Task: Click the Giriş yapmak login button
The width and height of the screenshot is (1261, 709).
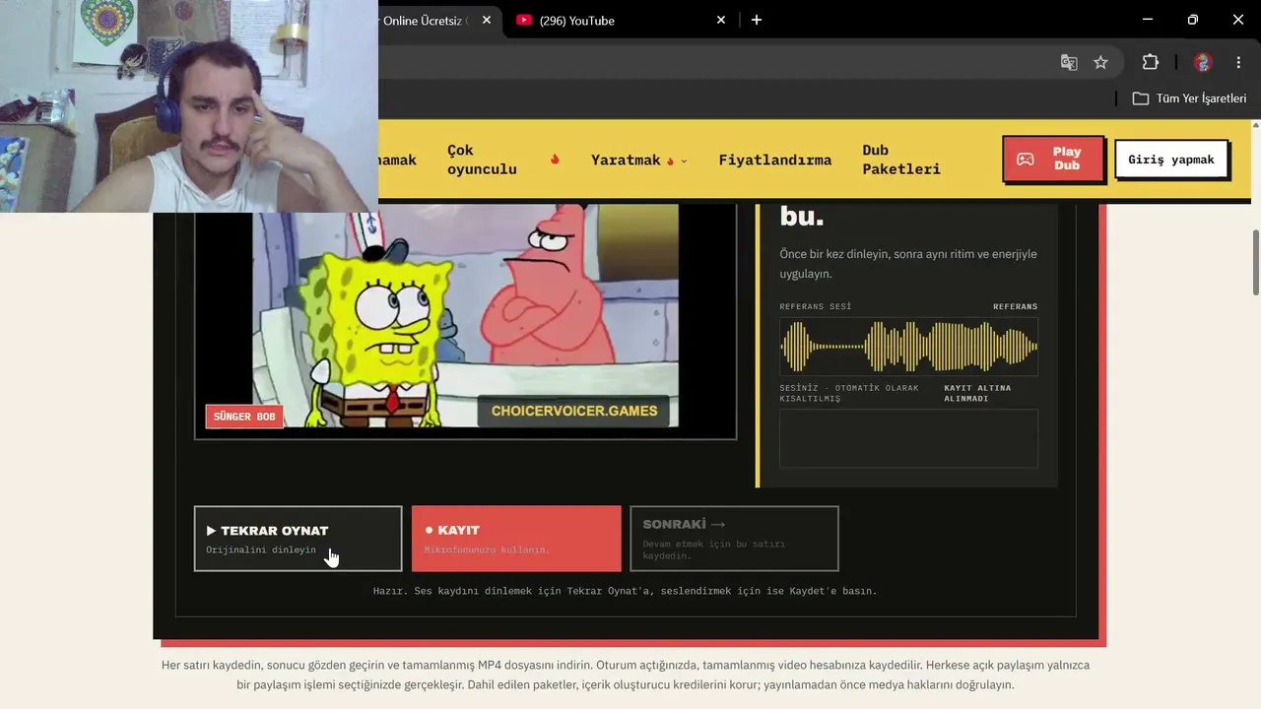Action: coord(1171,160)
